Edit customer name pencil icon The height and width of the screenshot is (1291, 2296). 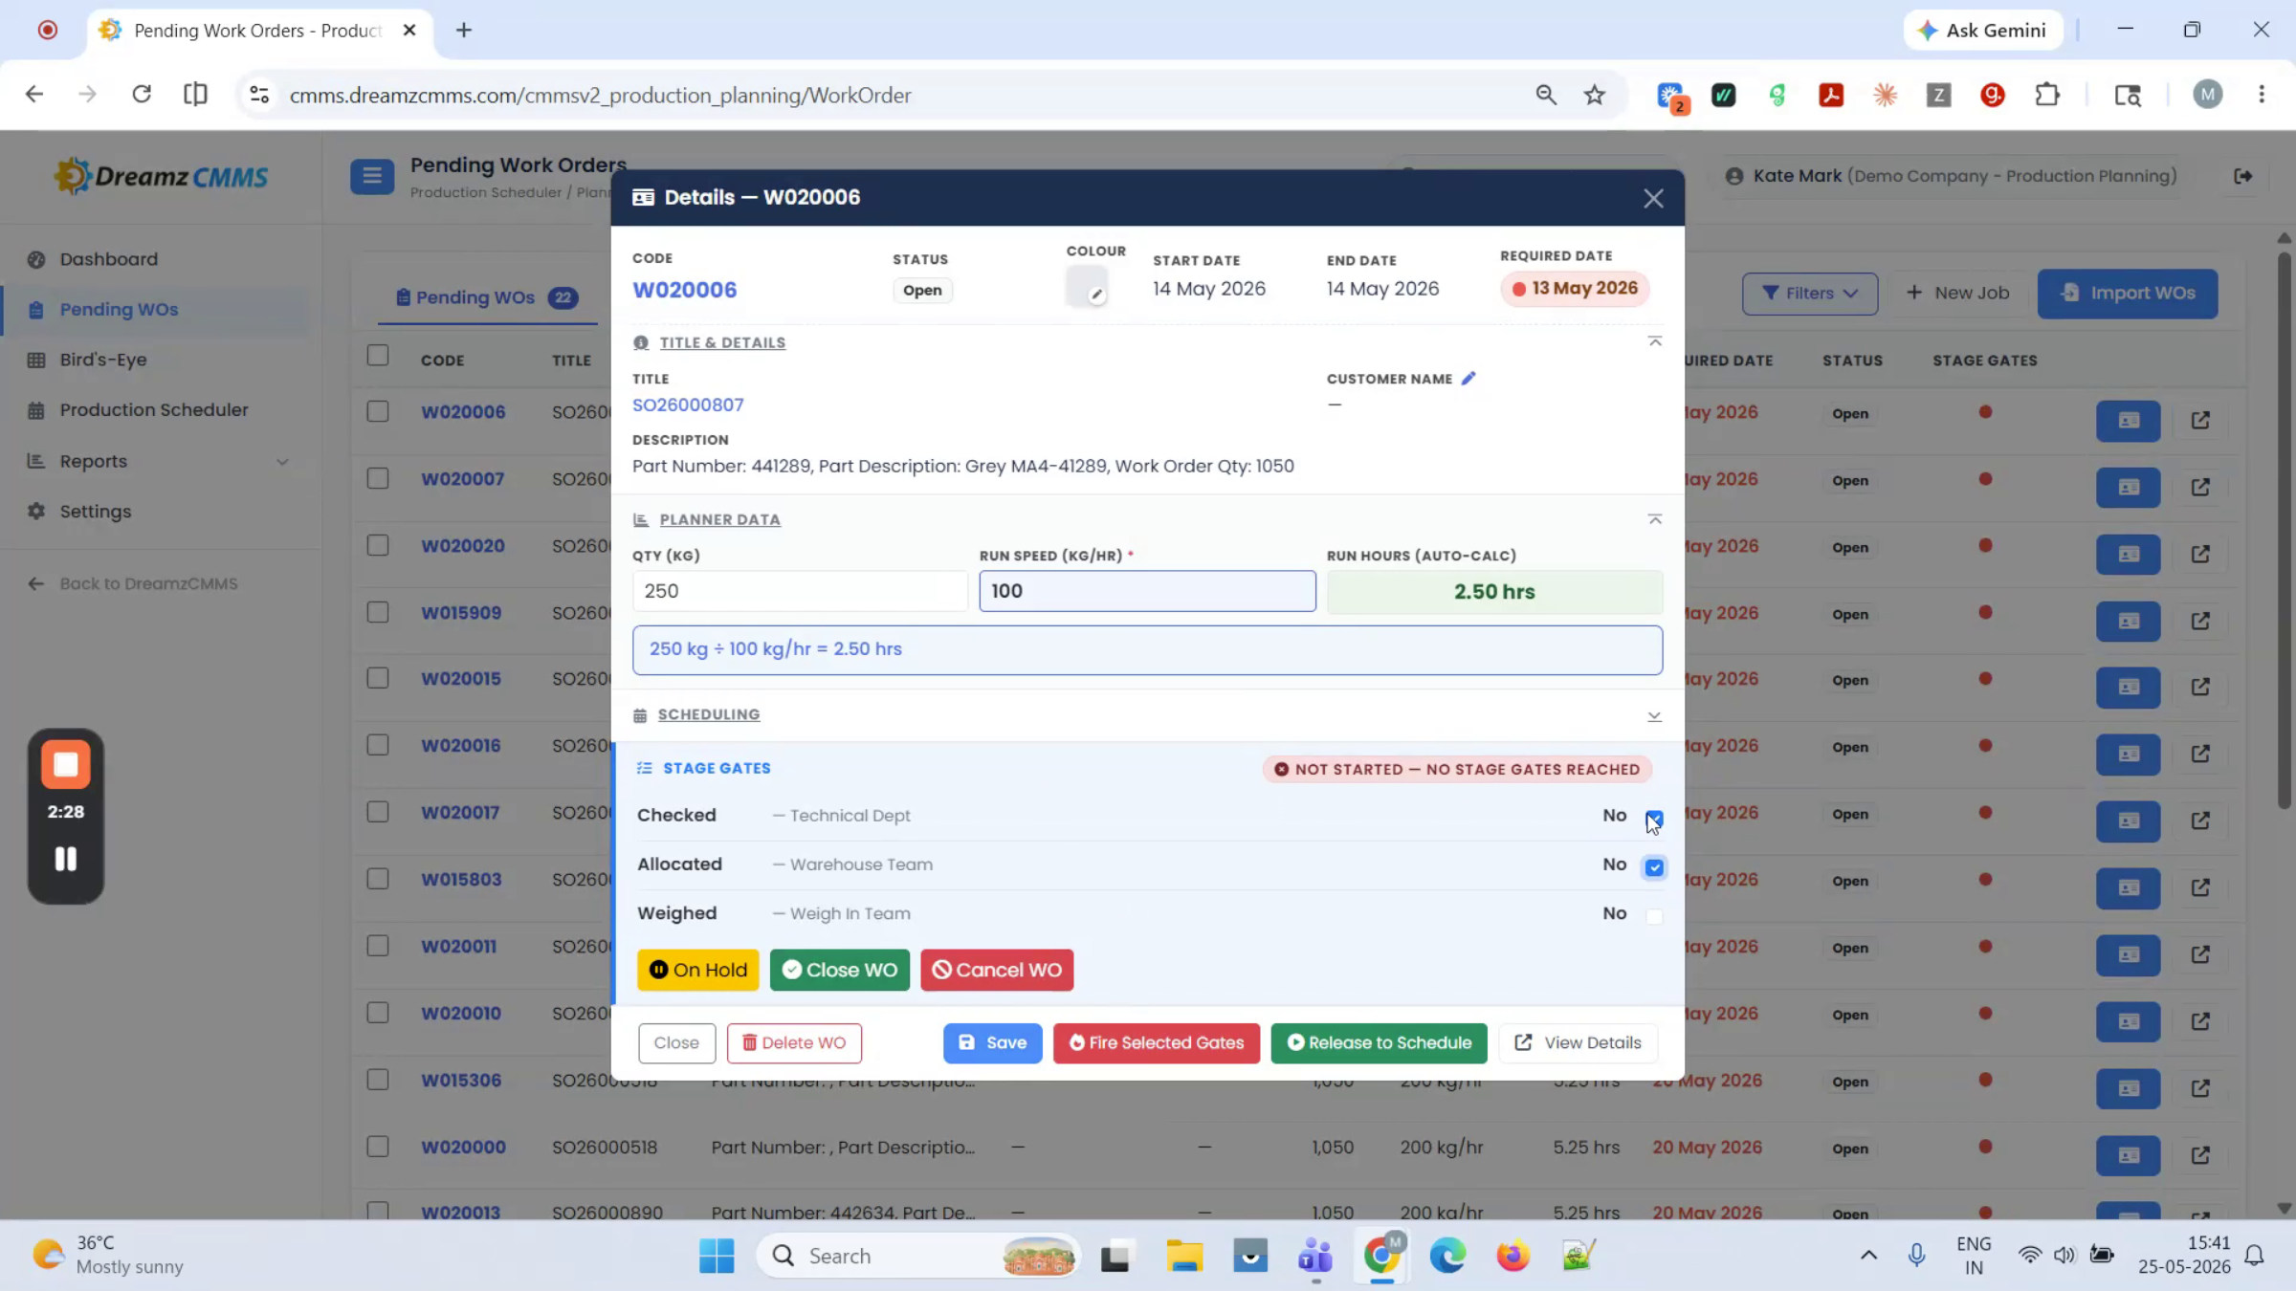point(1468,379)
